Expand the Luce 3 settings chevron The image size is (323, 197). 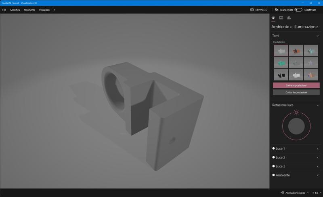pos(318,167)
